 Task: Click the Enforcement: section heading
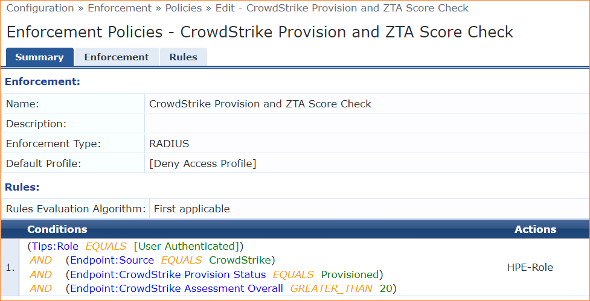click(42, 81)
